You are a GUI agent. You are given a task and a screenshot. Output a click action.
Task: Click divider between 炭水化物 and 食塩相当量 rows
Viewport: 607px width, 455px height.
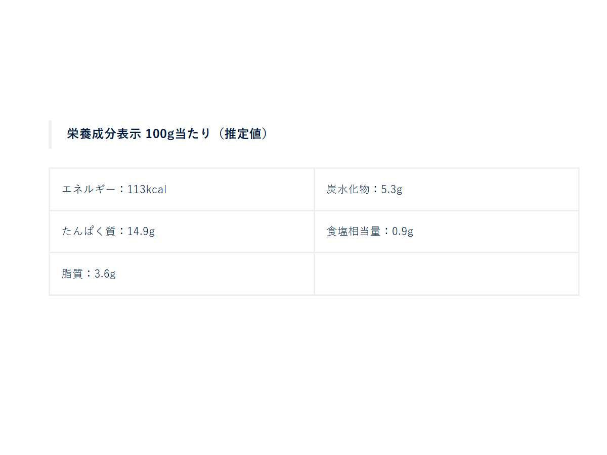(446, 210)
